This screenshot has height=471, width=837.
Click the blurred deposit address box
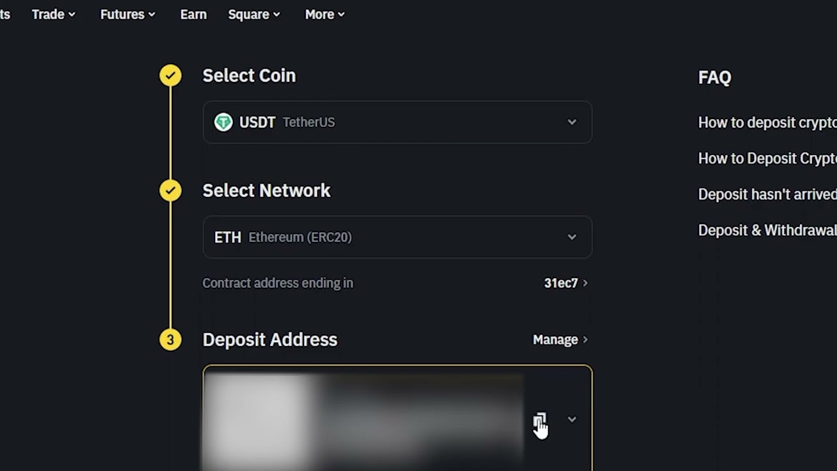pyautogui.click(x=363, y=419)
